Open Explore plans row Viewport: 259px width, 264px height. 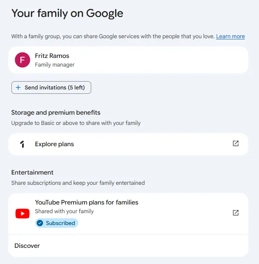click(x=128, y=144)
